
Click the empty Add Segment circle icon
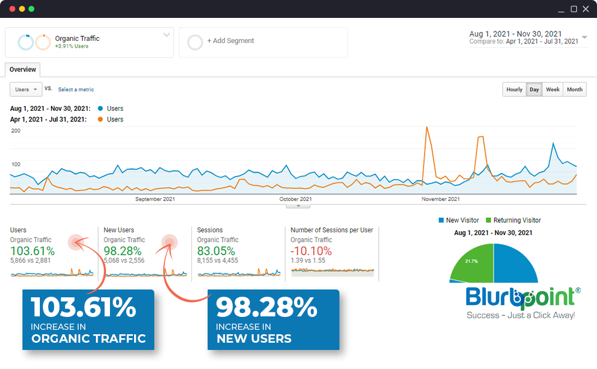click(195, 43)
